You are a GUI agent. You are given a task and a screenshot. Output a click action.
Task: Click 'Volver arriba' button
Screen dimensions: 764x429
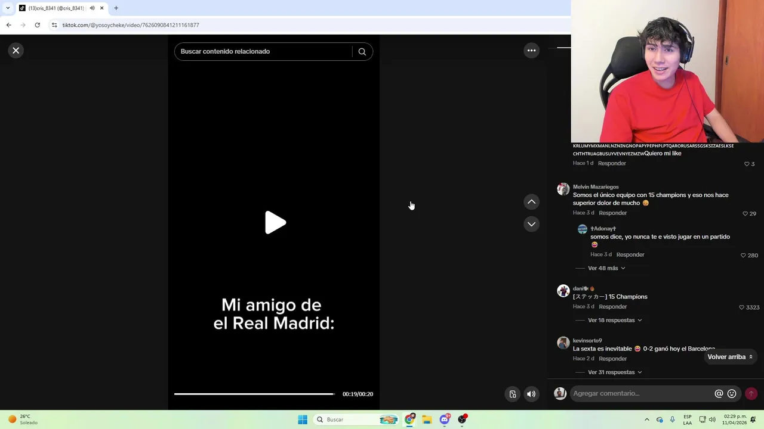click(x=730, y=357)
